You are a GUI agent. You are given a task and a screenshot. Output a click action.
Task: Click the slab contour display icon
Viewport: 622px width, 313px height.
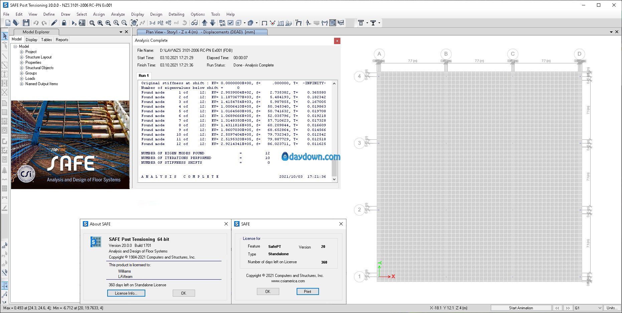click(333, 23)
